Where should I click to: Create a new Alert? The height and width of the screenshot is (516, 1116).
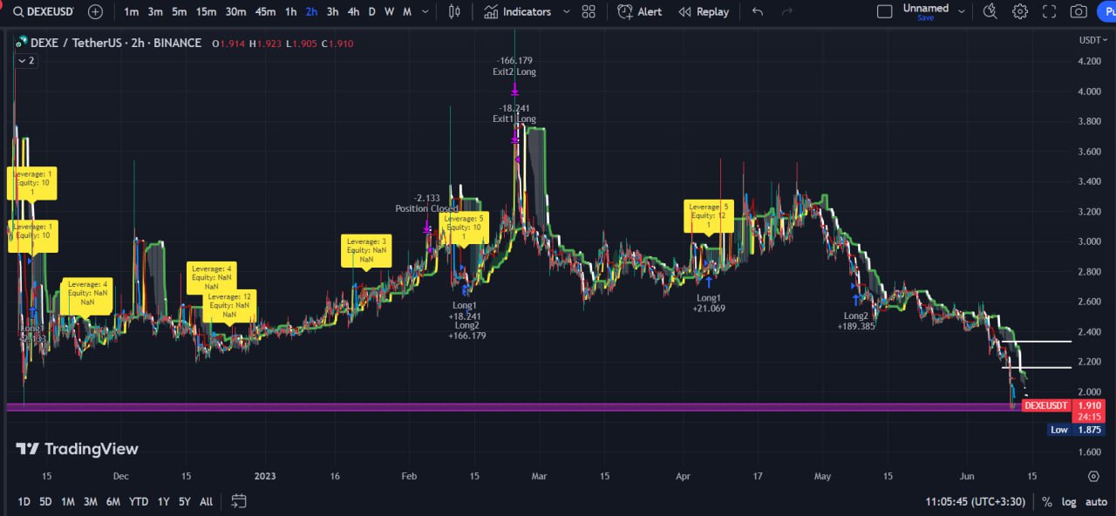(640, 11)
